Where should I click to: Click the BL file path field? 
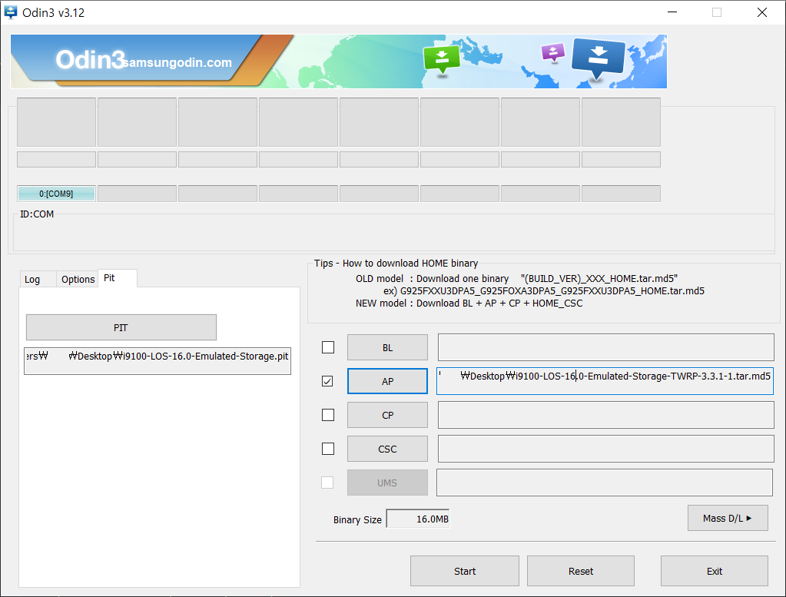coord(606,347)
